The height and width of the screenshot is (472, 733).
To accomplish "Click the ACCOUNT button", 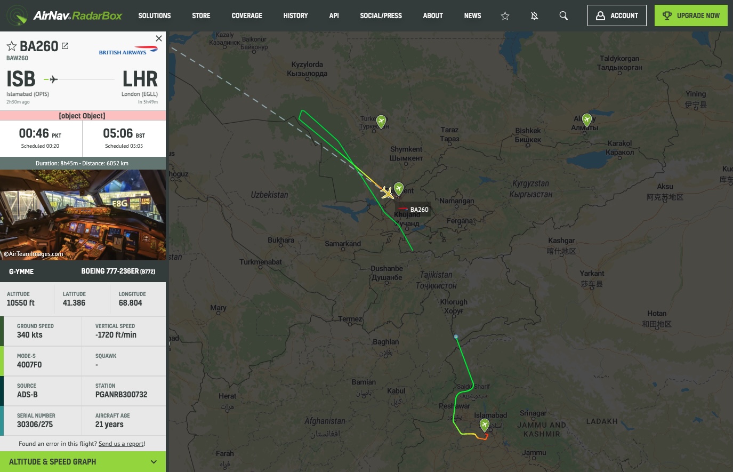I will [x=617, y=15].
